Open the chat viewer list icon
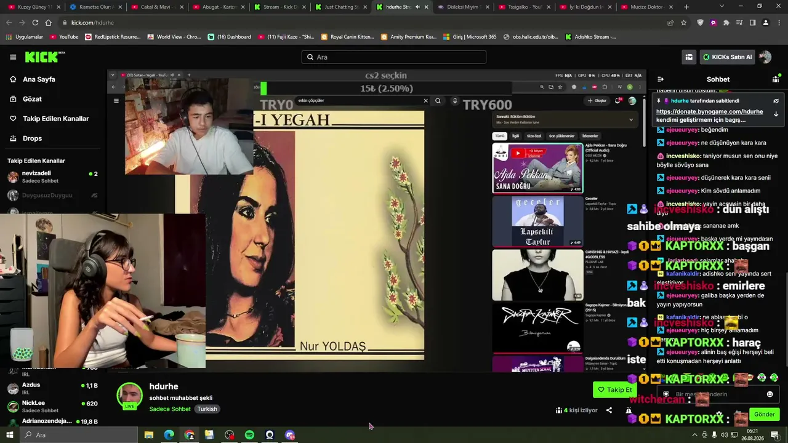Viewport: 788px width, 443px height. point(776,79)
